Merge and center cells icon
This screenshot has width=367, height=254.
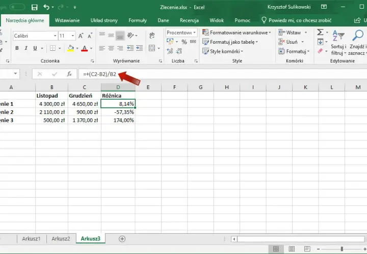tap(152, 48)
